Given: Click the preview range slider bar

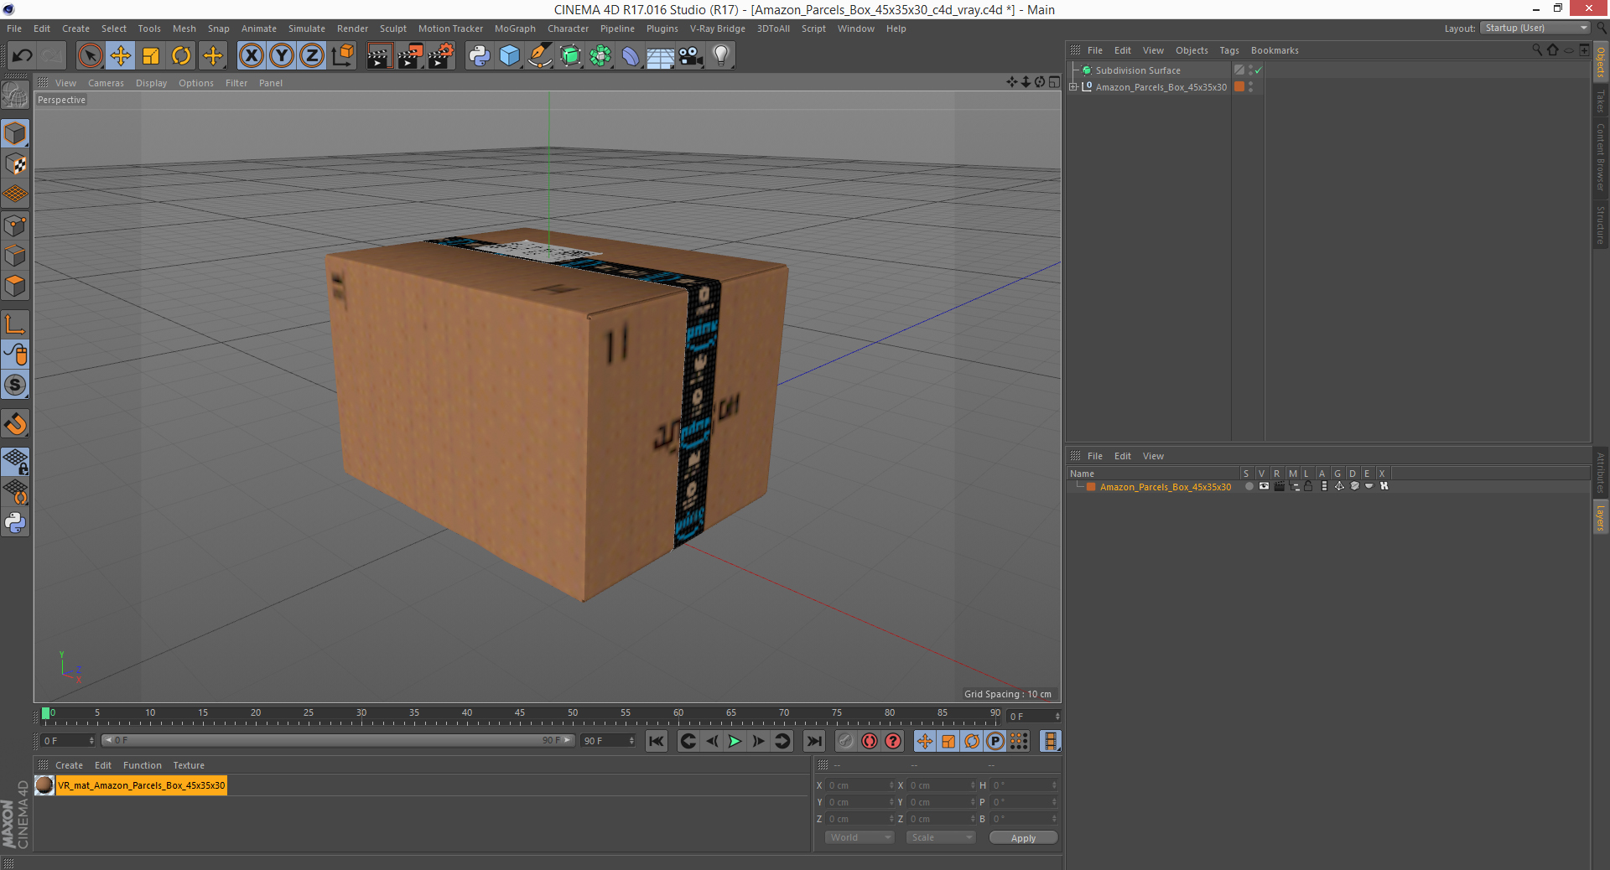Looking at the screenshot, I should pos(337,741).
